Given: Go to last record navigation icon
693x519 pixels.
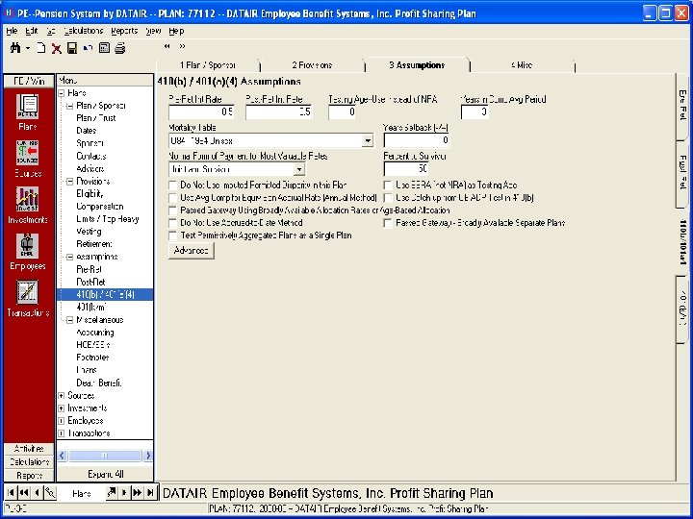Looking at the screenshot, I should point(150,492).
